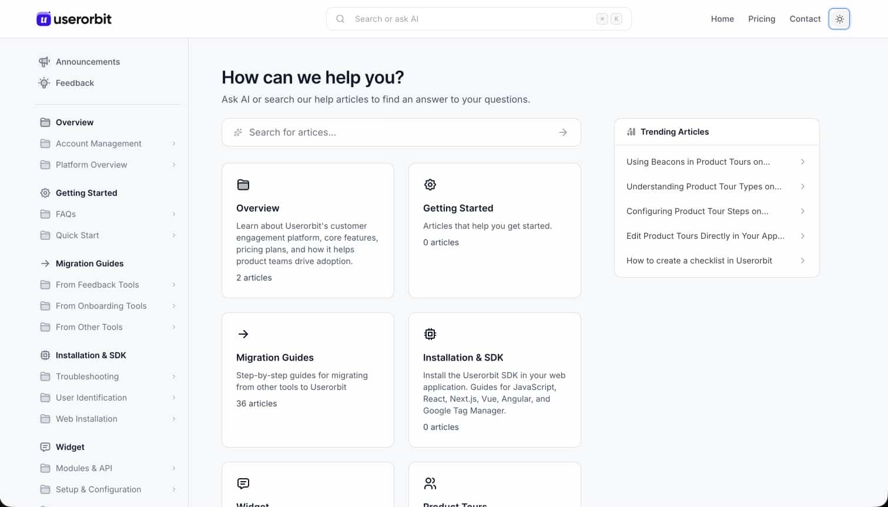Image resolution: width=888 pixels, height=507 pixels.
Task: Click the Trending Articles chart icon
Action: pos(631,132)
